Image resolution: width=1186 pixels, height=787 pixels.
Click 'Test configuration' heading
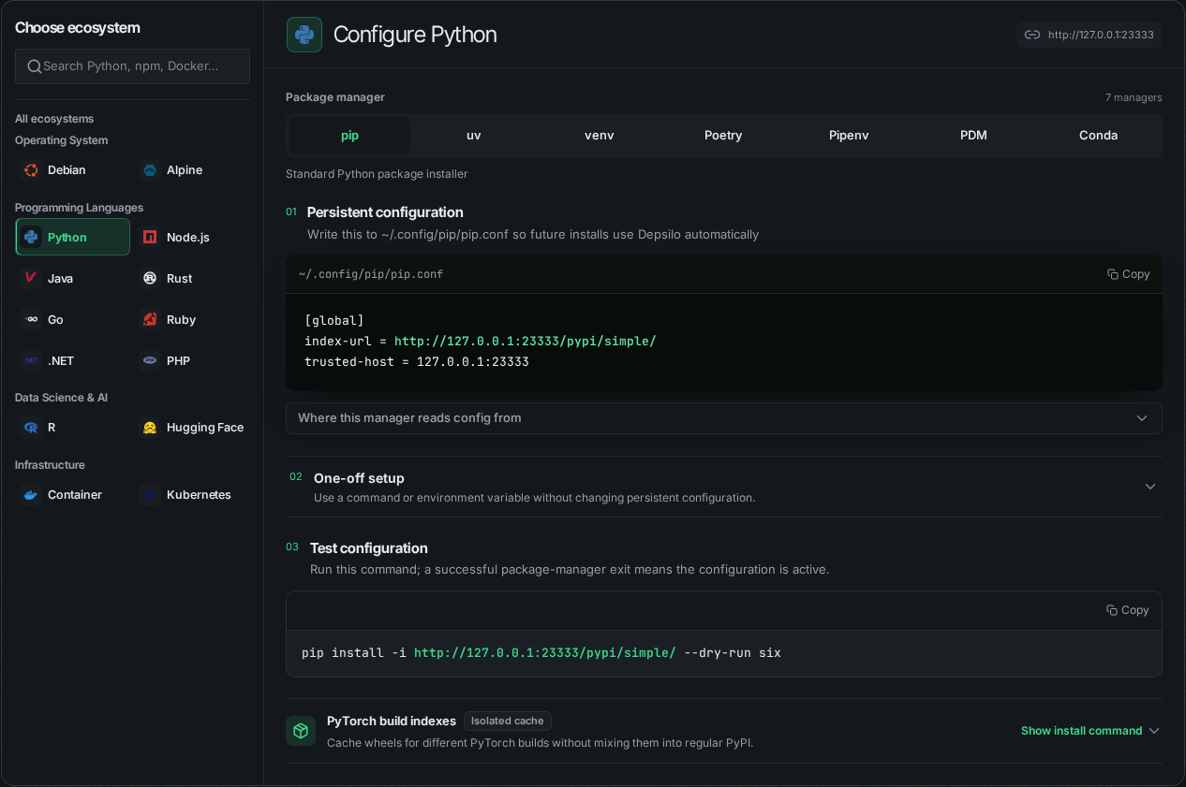[x=369, y=548]
